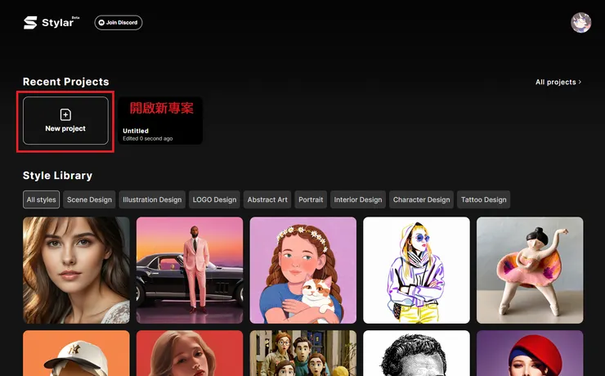
Task: Click the Stylar logo icon
Action: [30, 23]
